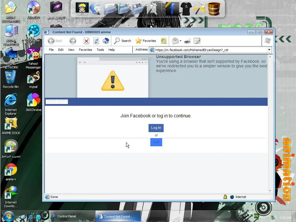Image resolution: width=296 pixels, height=222 pixels.
Task: Click the Edit page notepad icon
Action: pos(197,41)
